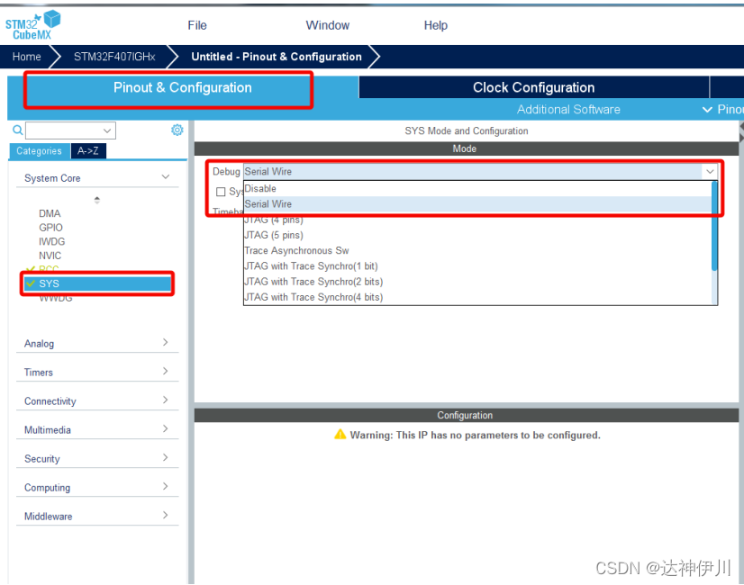Expand the Middleware category
This screenshot has width=744, height=585.
[x=165, y=515]
